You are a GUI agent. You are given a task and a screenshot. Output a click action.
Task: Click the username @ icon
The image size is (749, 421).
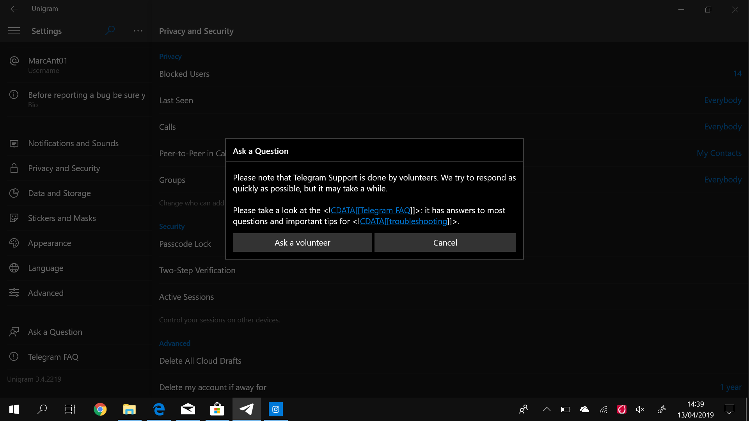(14, 61)
